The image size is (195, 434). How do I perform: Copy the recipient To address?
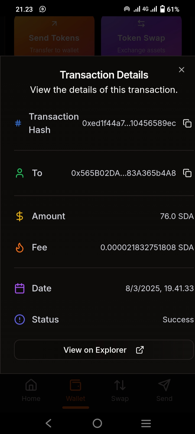187,173
